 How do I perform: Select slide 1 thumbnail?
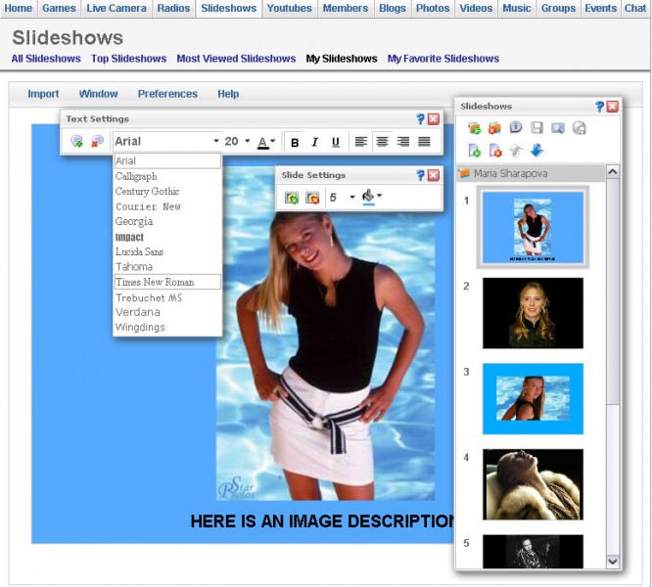pyautogui.click(x=533, y=227)
